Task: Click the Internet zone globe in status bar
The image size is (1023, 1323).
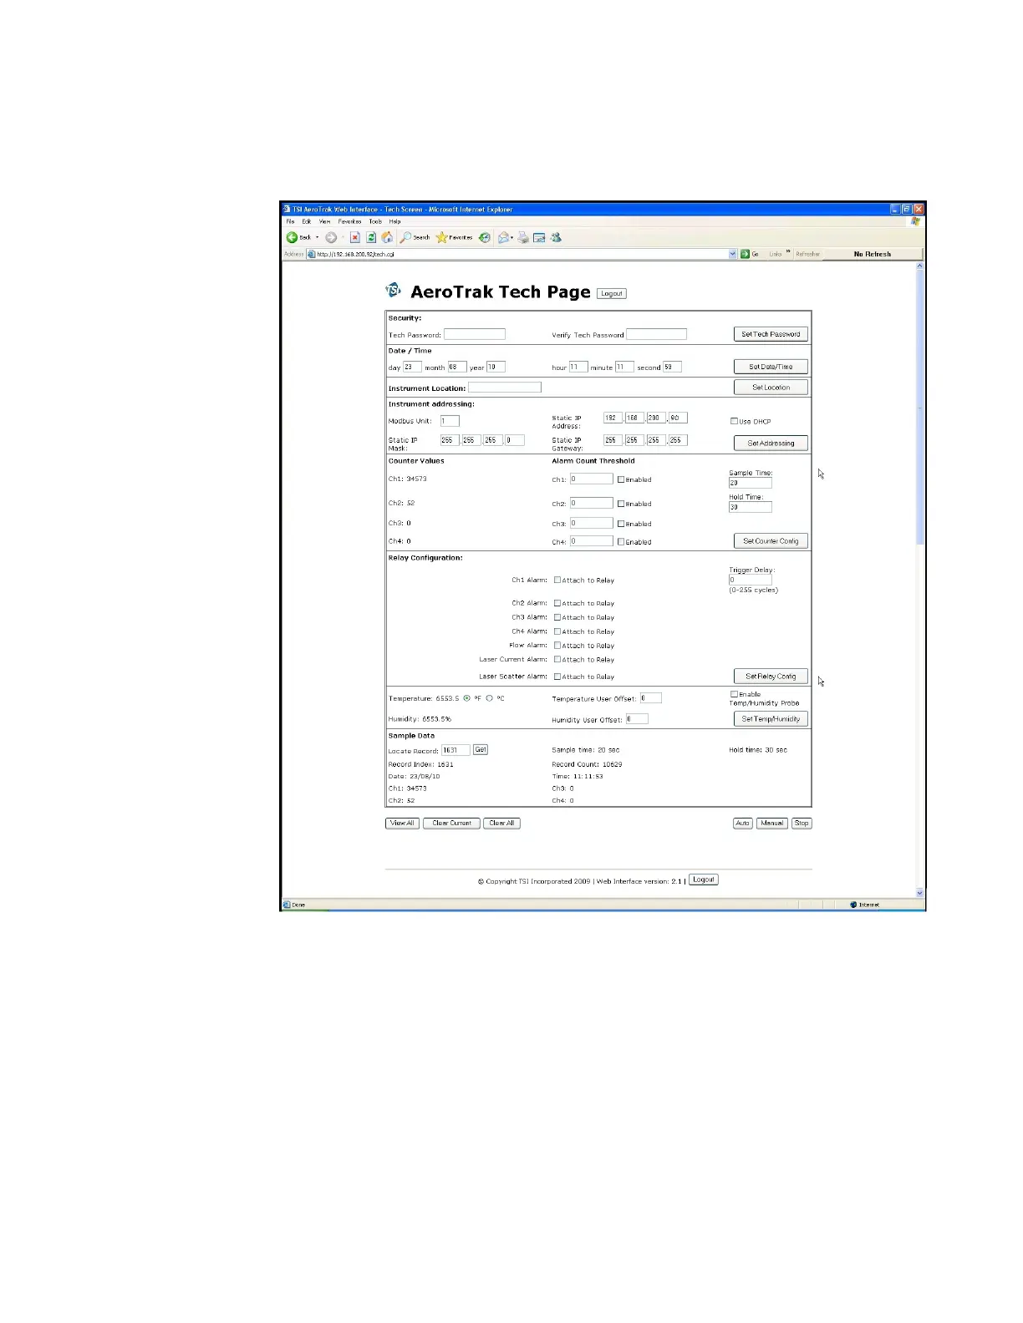Action: click(x=853, y=905)
